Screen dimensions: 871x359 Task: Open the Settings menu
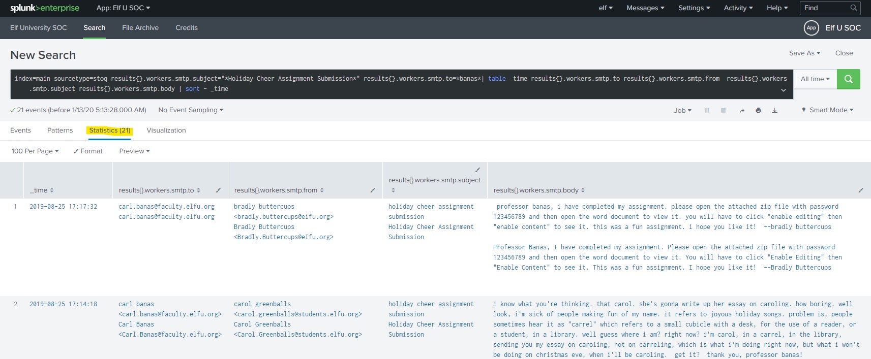point(694,8)
